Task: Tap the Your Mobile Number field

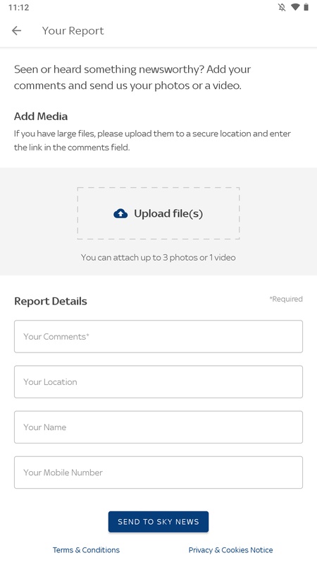Action: [158, 472]
